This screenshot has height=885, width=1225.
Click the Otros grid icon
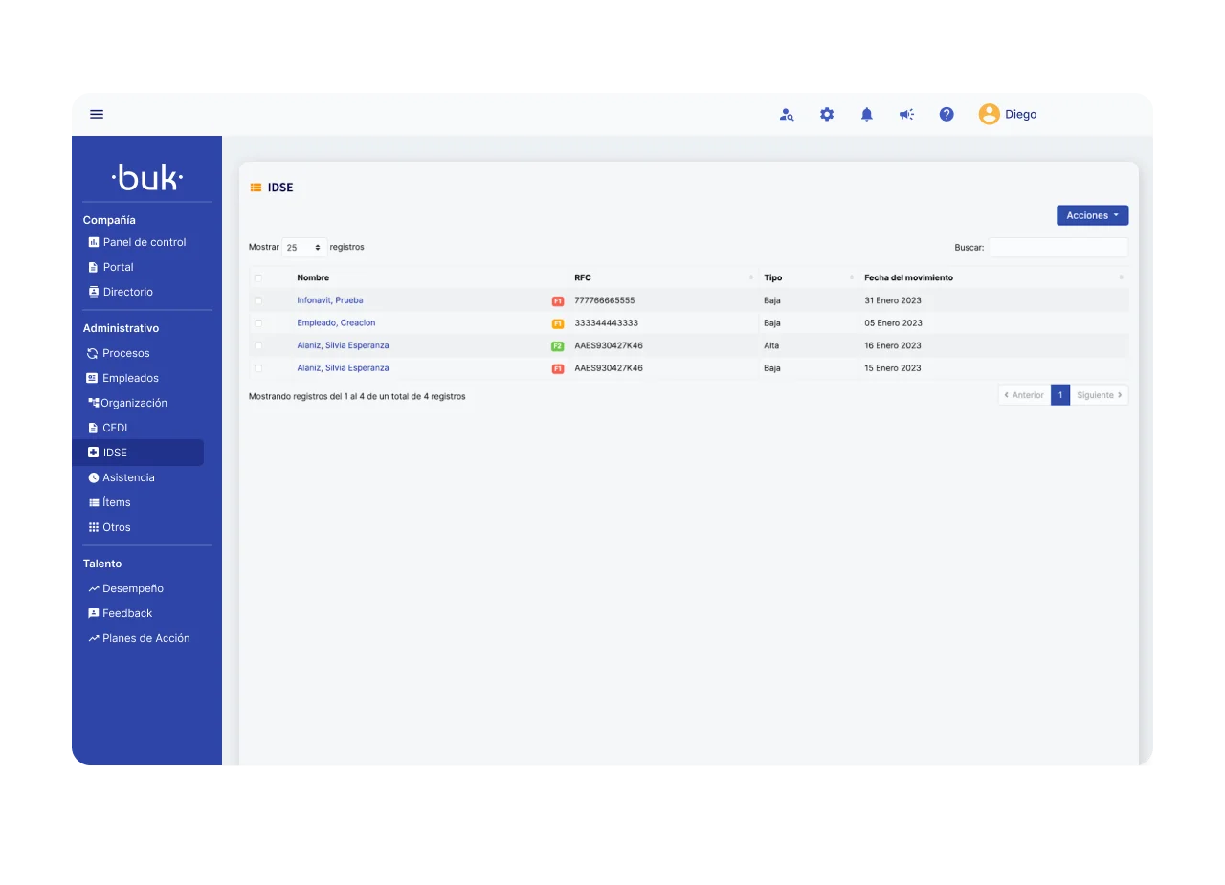coord(93,527)
